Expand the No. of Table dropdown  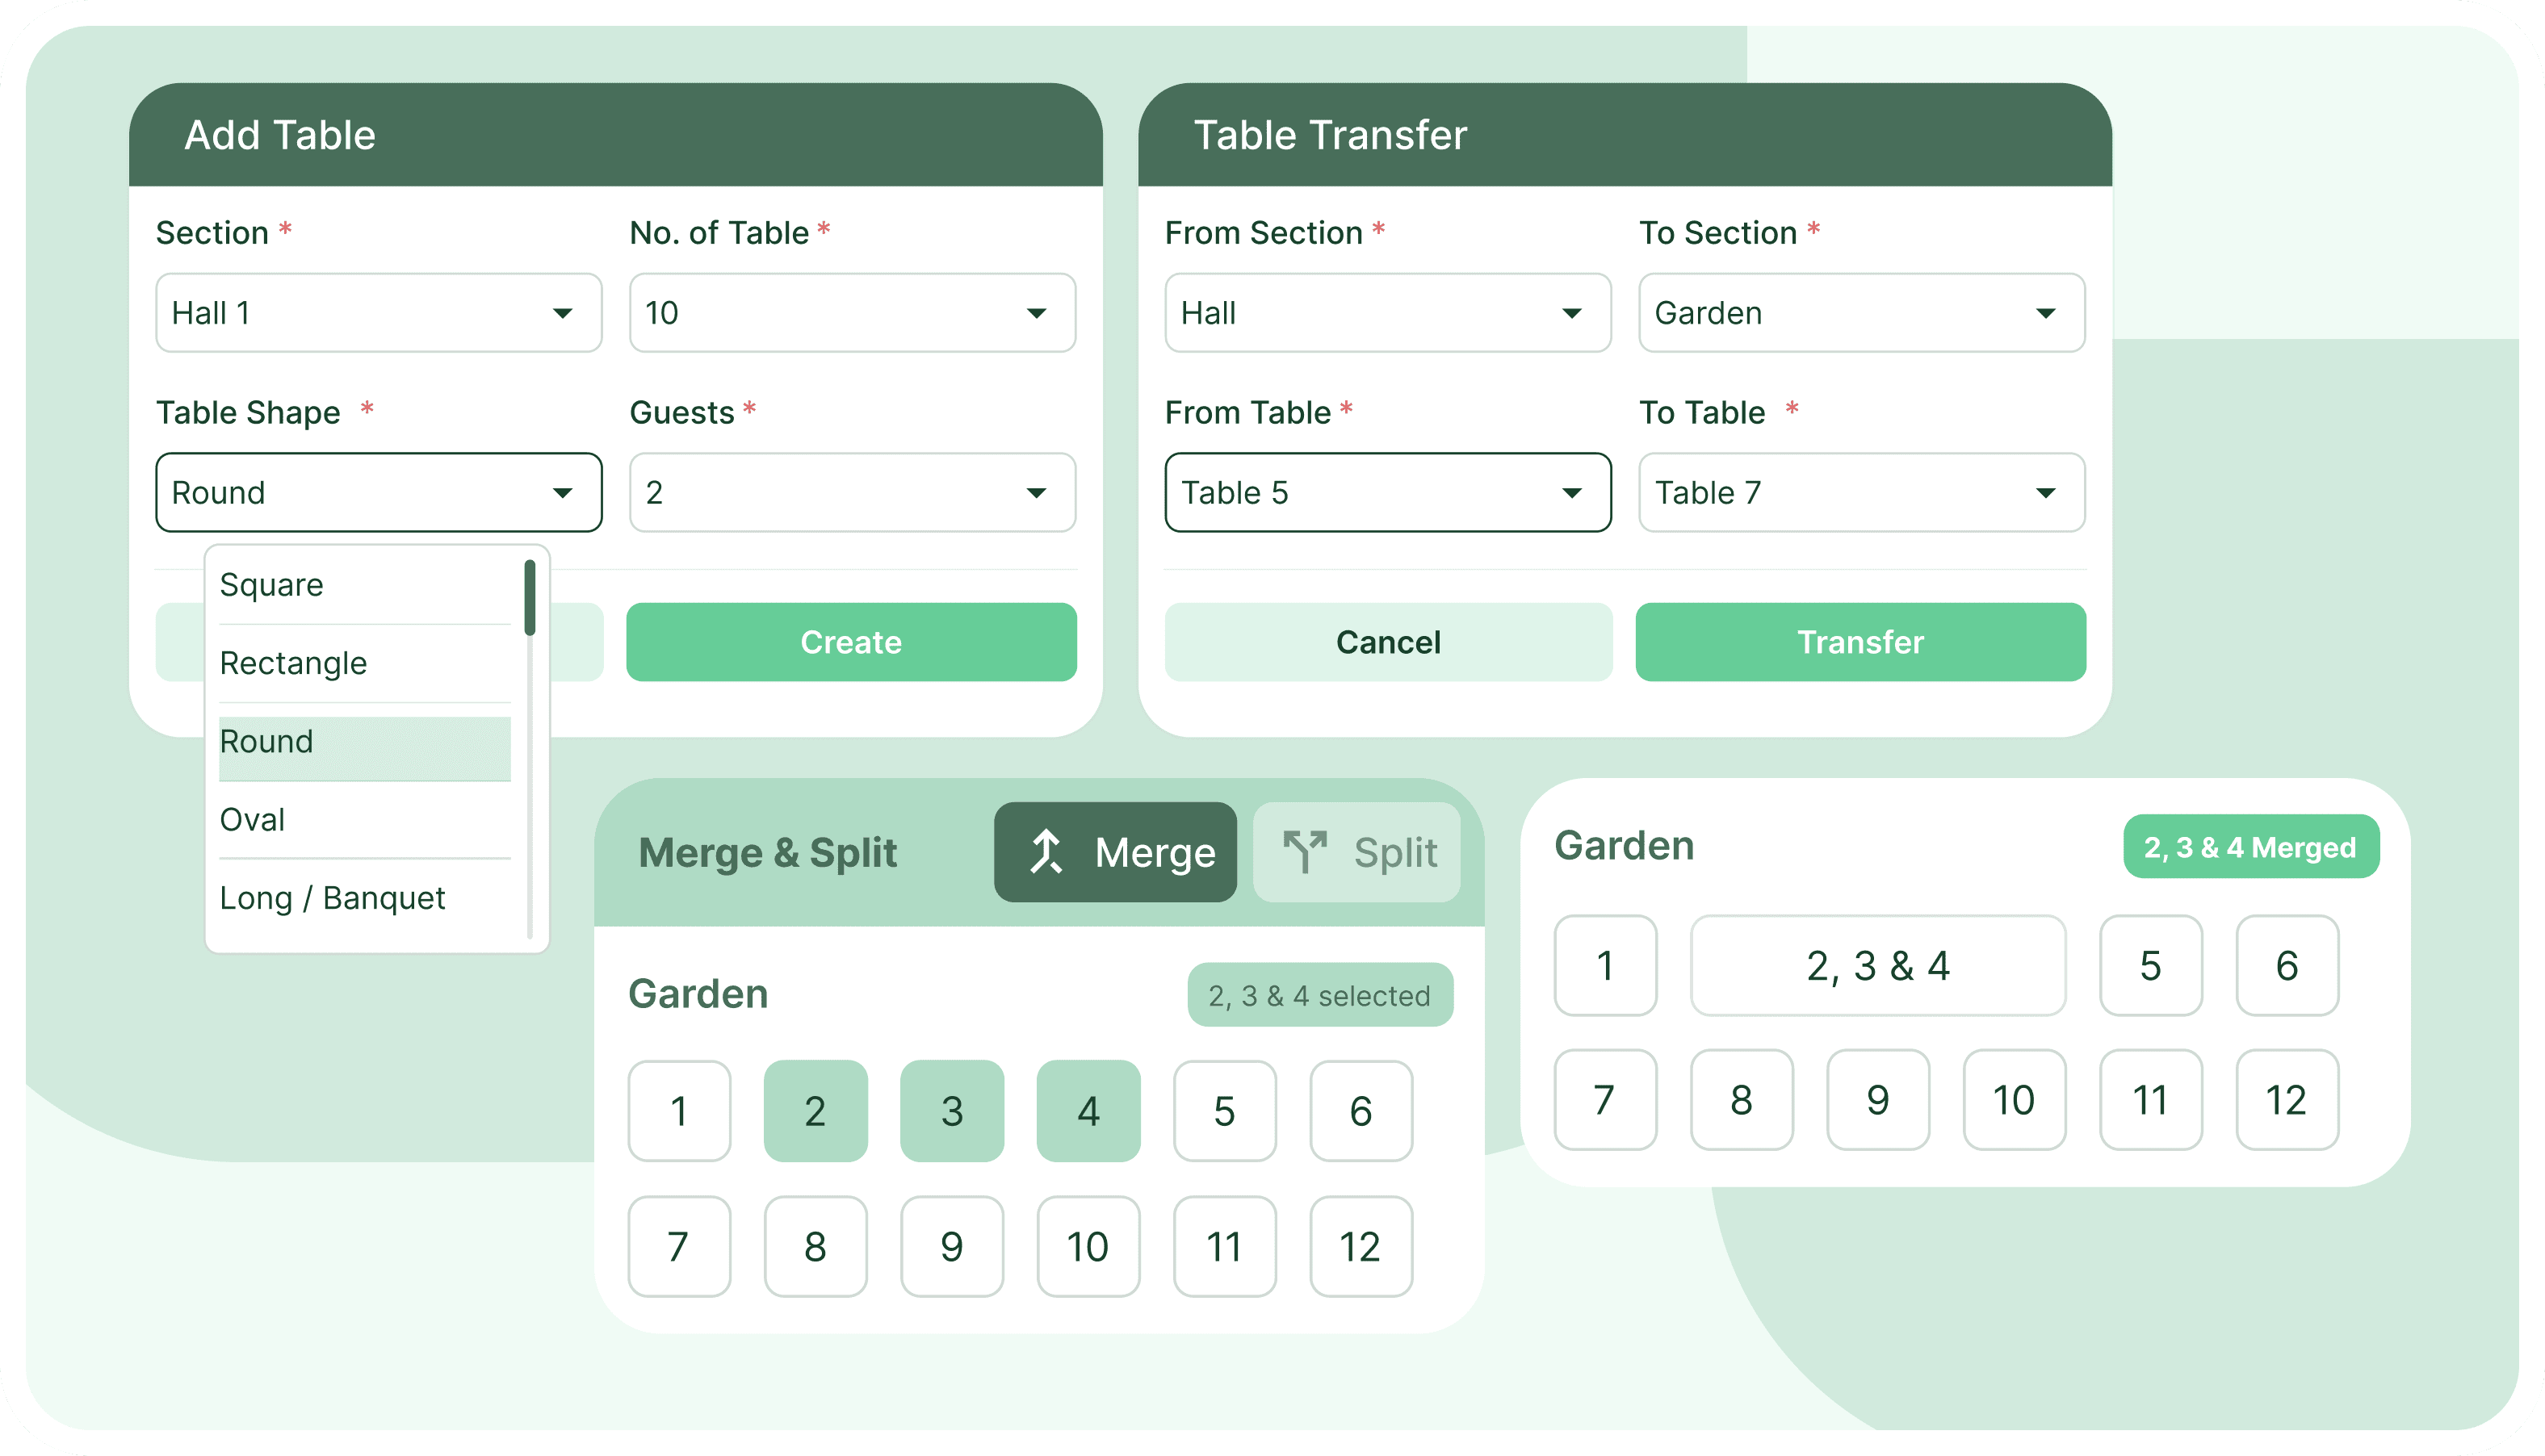(851, 313)
